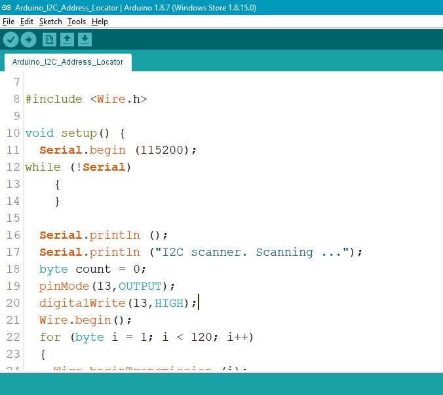The image size is (443, 395).
Task: Click the 'for (byte i = 1; i < 120; i++)' line
Action: point(146,337)
